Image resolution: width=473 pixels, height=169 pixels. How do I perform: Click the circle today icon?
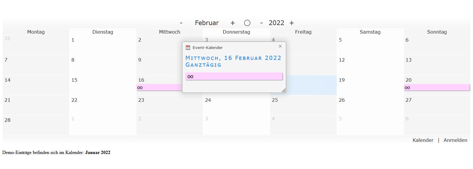tap(247, 23)
